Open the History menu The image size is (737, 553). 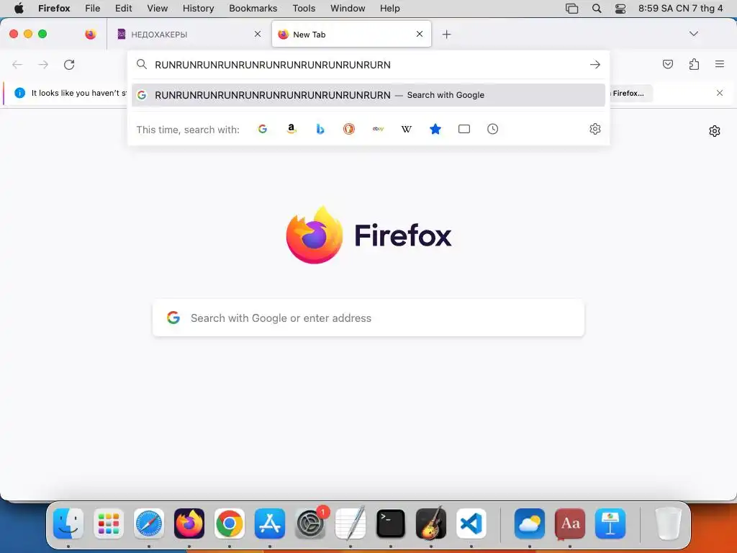coord(198,8)
